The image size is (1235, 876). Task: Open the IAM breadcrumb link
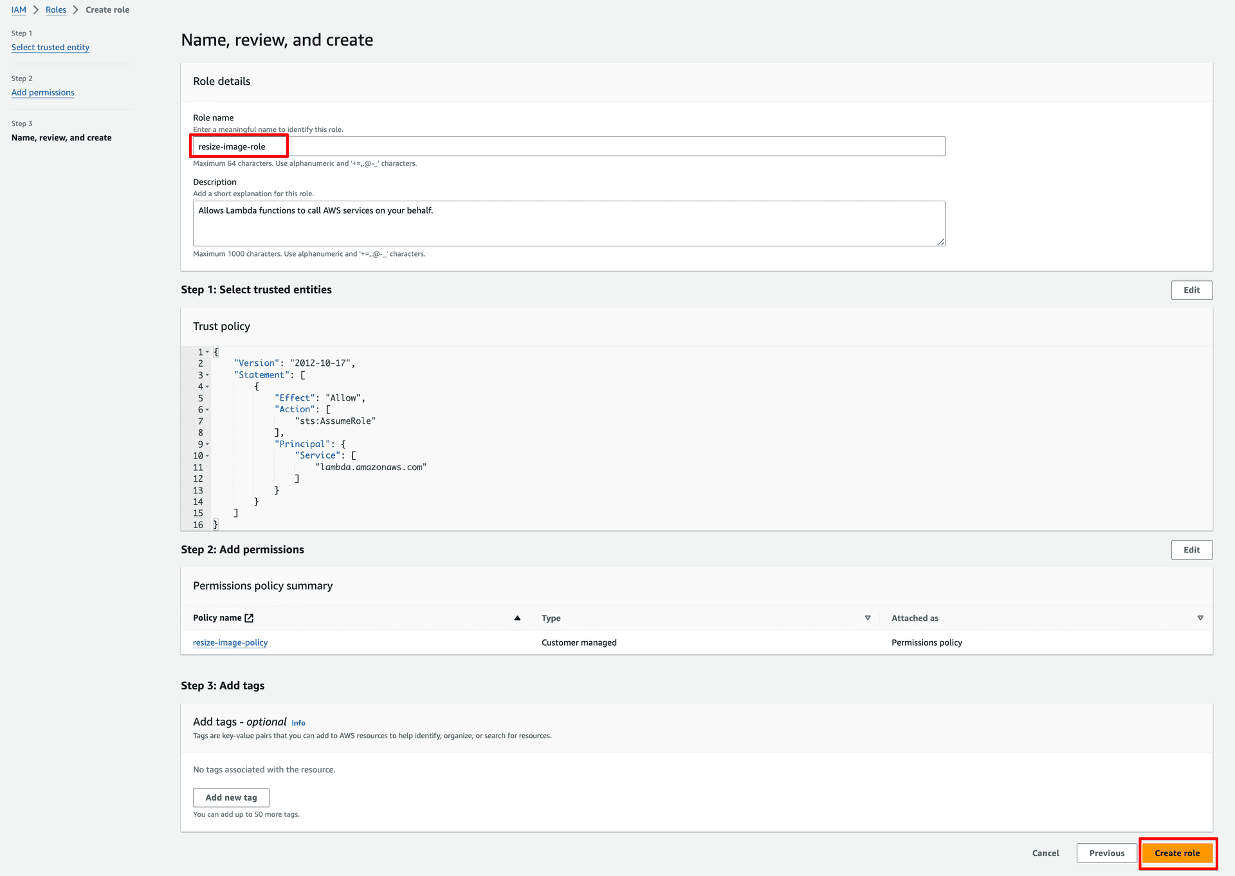point(19,10)
